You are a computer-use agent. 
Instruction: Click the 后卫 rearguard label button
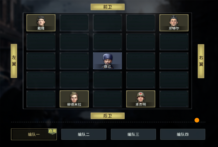[107, 116]
